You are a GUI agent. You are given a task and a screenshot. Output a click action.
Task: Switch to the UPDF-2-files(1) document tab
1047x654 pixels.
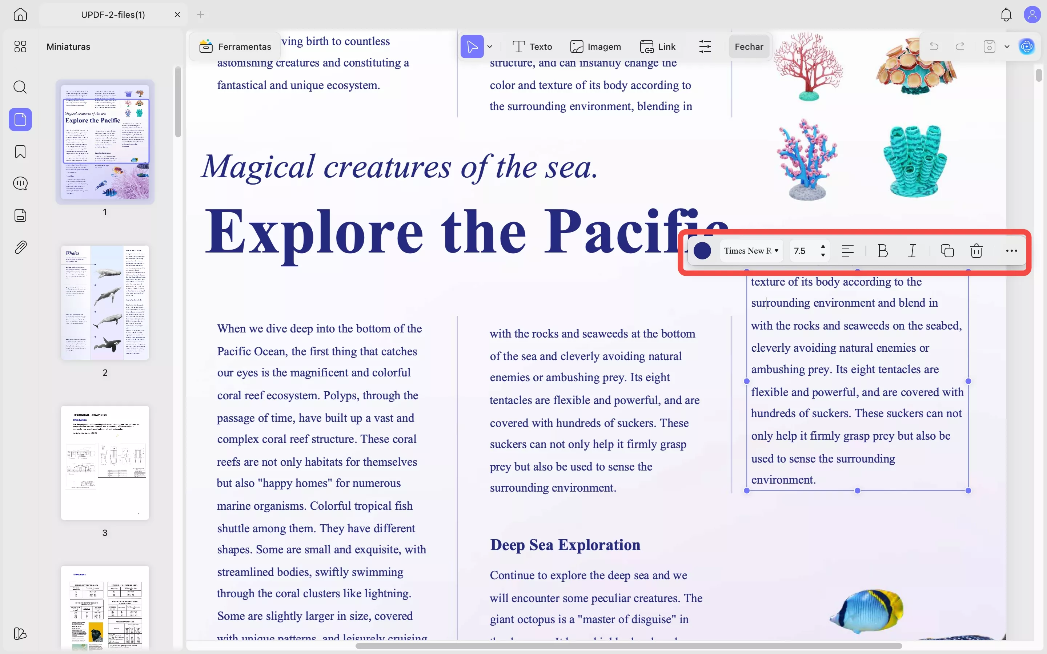coord(112,14)
